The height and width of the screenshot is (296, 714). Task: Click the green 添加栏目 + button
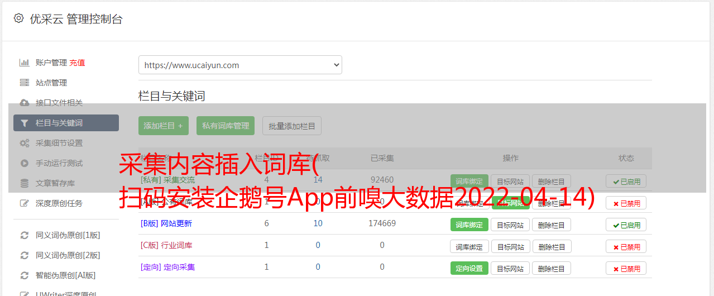click(x=164, y=126)
